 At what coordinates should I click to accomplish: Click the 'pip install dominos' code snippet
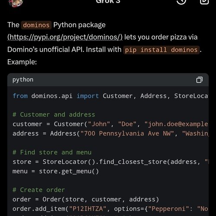[161, 50]
